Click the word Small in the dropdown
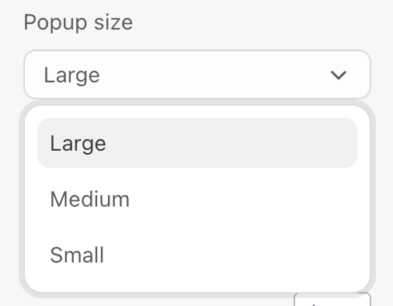 pyautogui.click(x=77, y=255)
